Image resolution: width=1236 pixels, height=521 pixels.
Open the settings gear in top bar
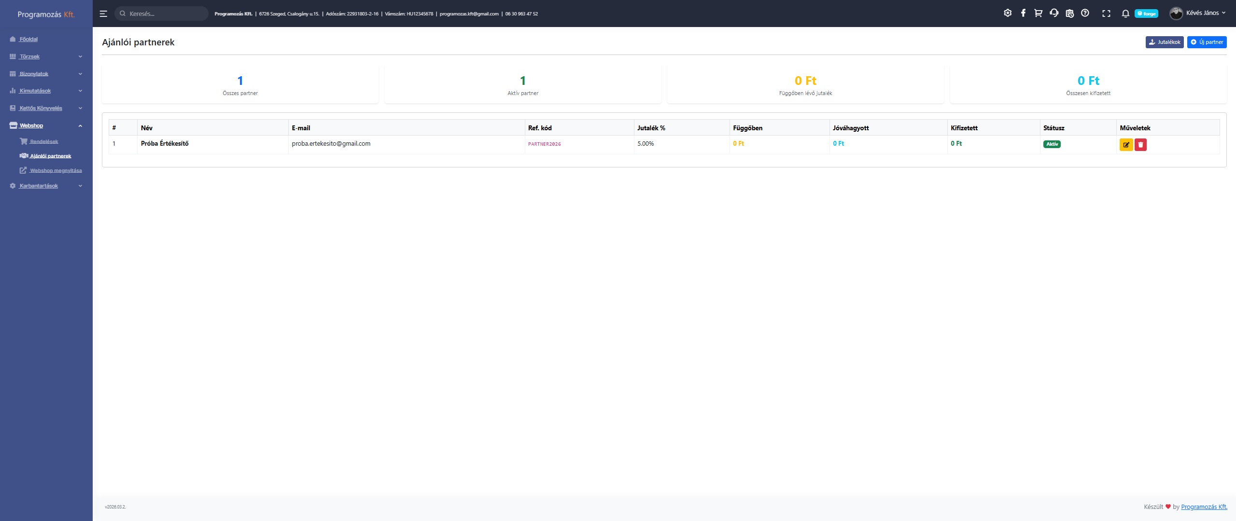point(1008,13)
